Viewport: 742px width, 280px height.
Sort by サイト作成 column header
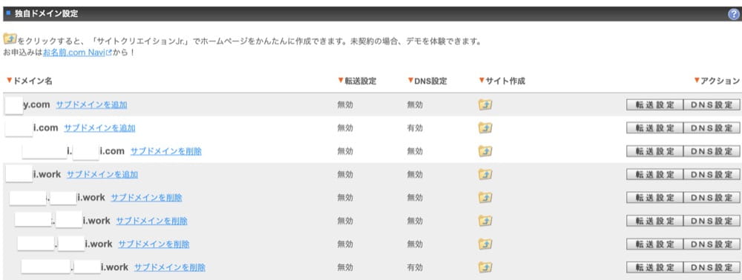(x=502, y=81)
